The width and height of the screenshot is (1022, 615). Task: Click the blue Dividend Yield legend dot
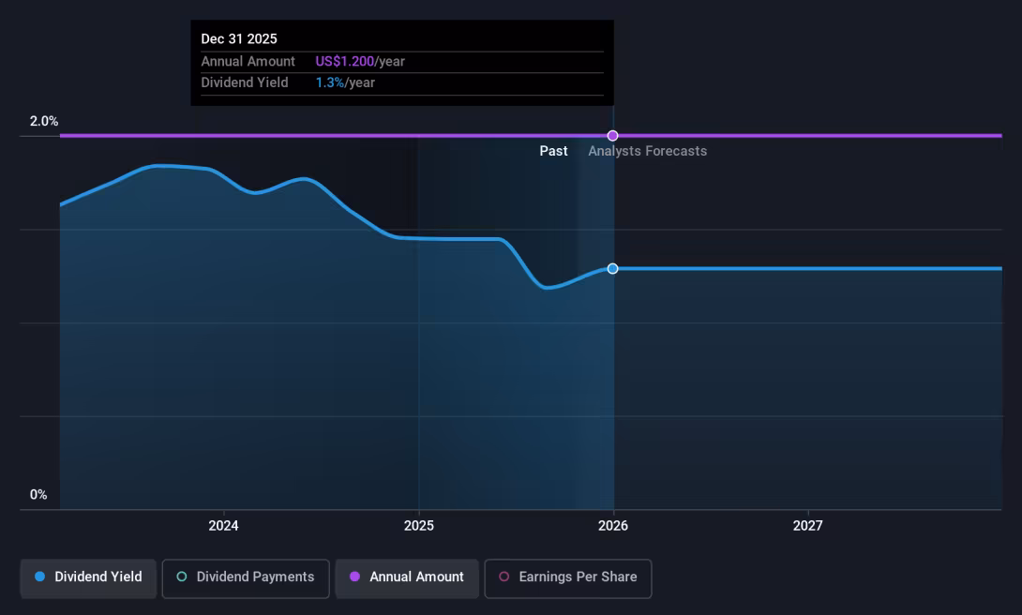coord(39,577)
